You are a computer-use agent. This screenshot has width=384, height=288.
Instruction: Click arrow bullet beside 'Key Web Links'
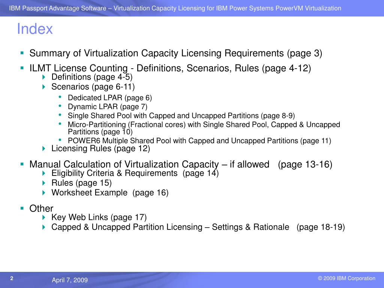(44, 217)
